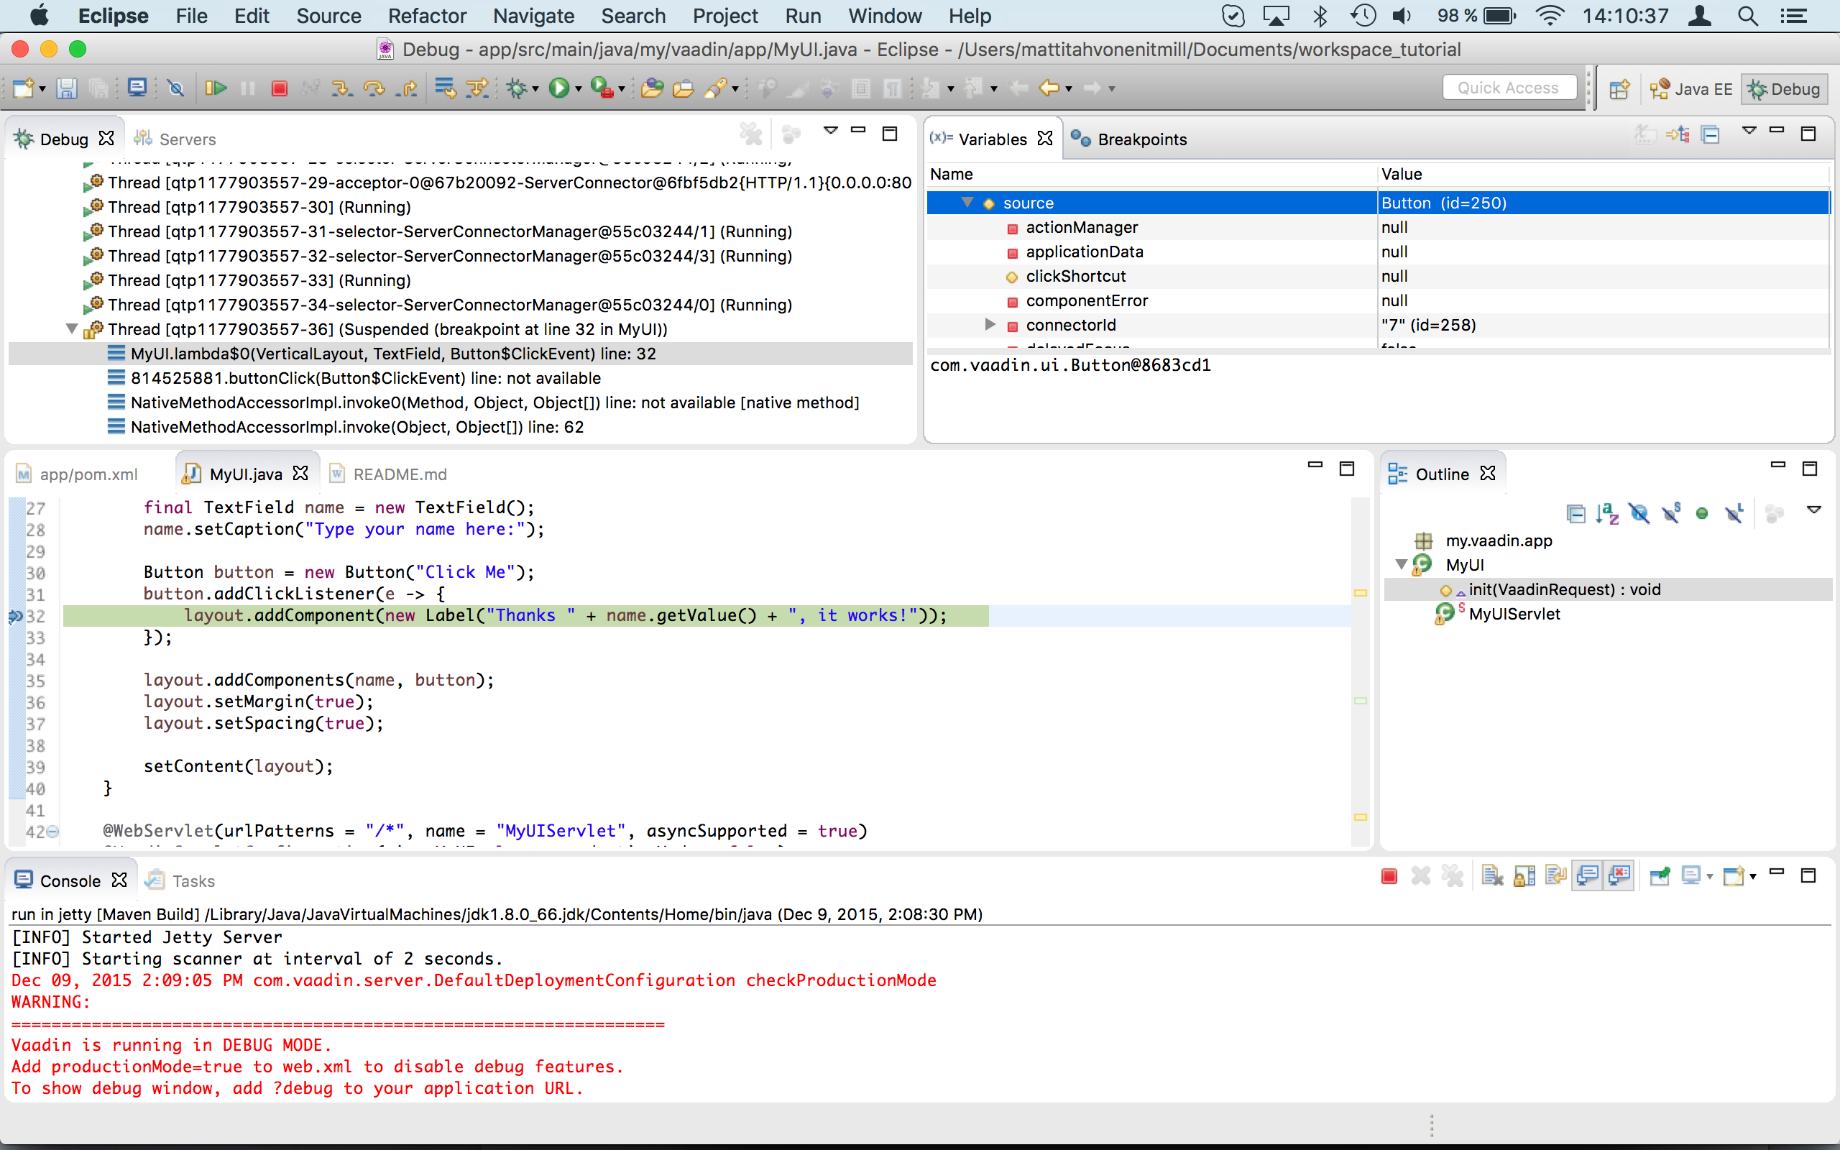Click the Quick Access search field

tap(1509, 88)
